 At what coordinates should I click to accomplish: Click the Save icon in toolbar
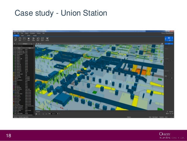[24, 39]
